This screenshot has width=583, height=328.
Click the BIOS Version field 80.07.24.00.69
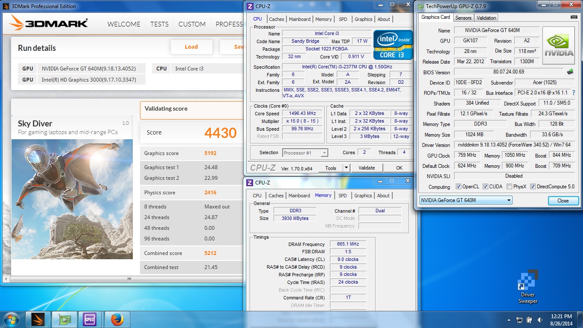(x=509, y=72)
